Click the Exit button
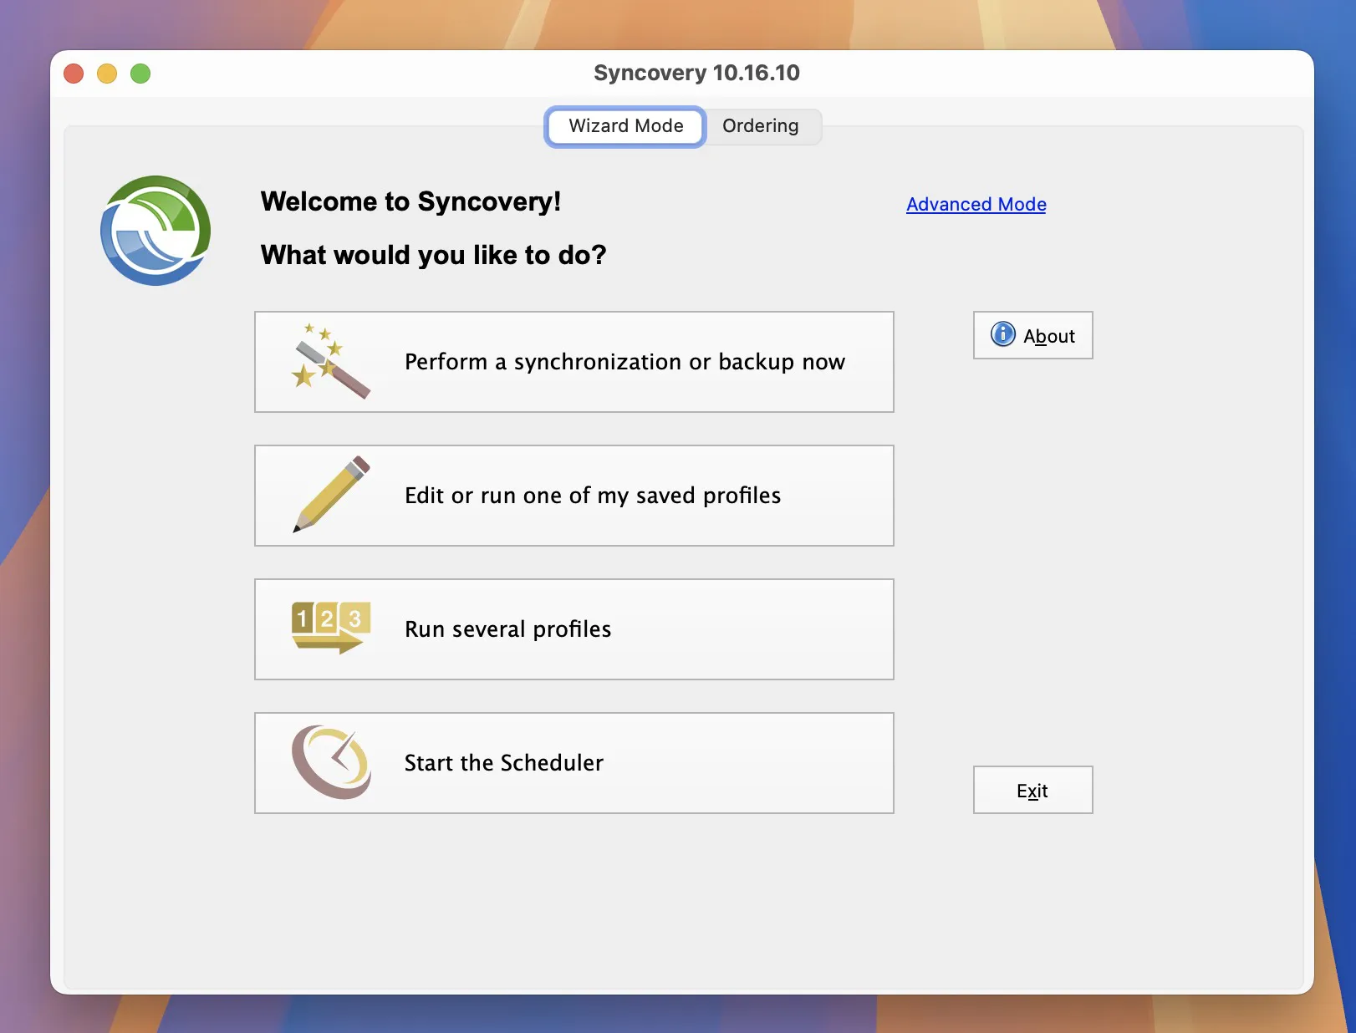The width and height of the screenshot is (1356, 1033). pyautogui.click(x=1032, y=790)
